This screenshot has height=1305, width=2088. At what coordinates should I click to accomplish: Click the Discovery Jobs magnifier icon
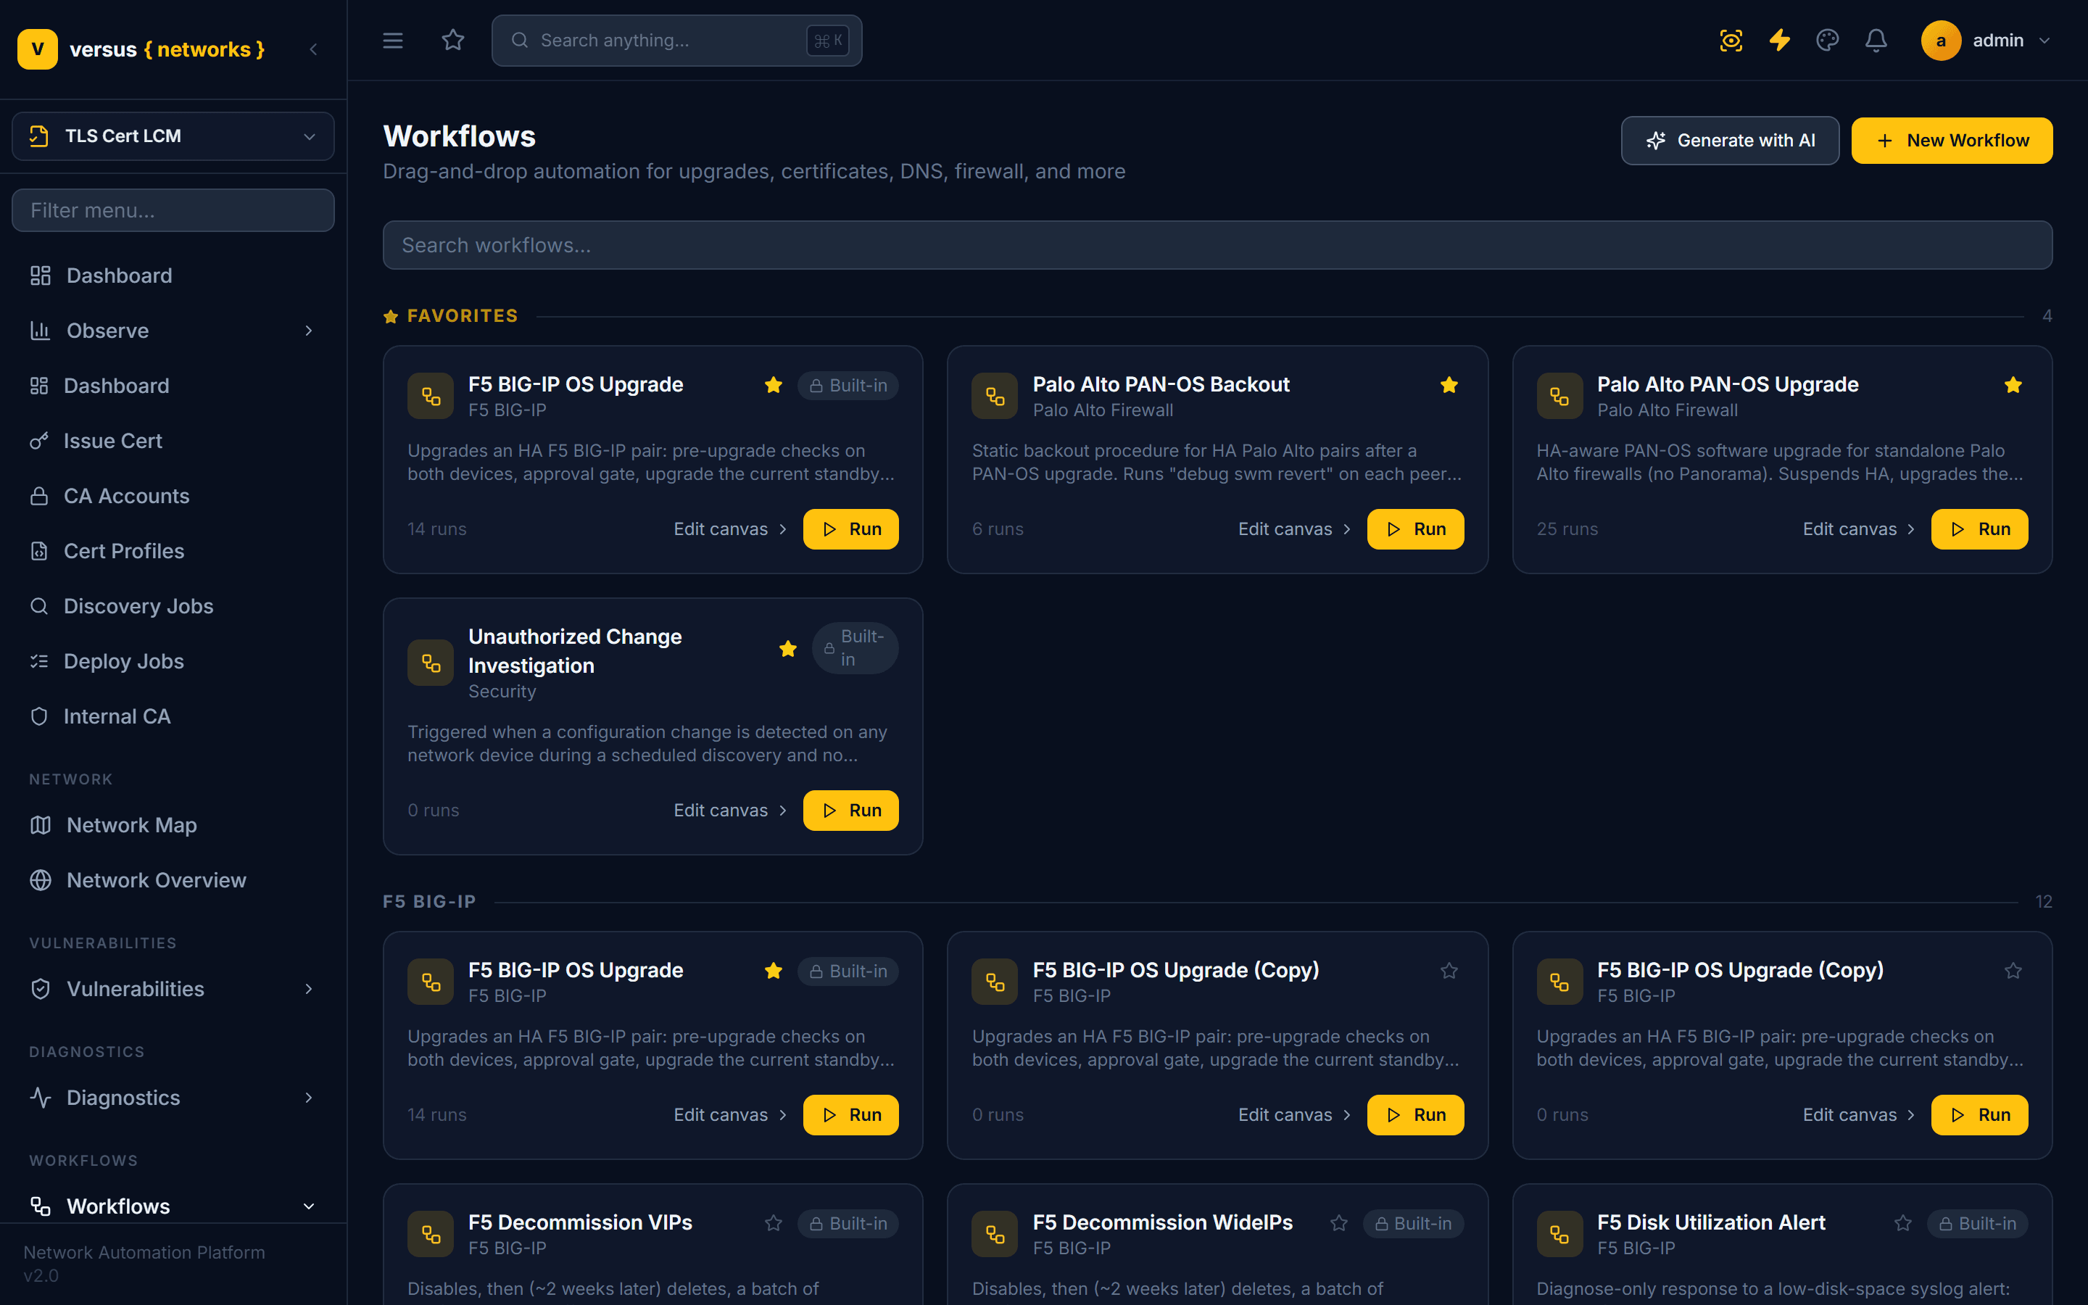coord(39,606)
